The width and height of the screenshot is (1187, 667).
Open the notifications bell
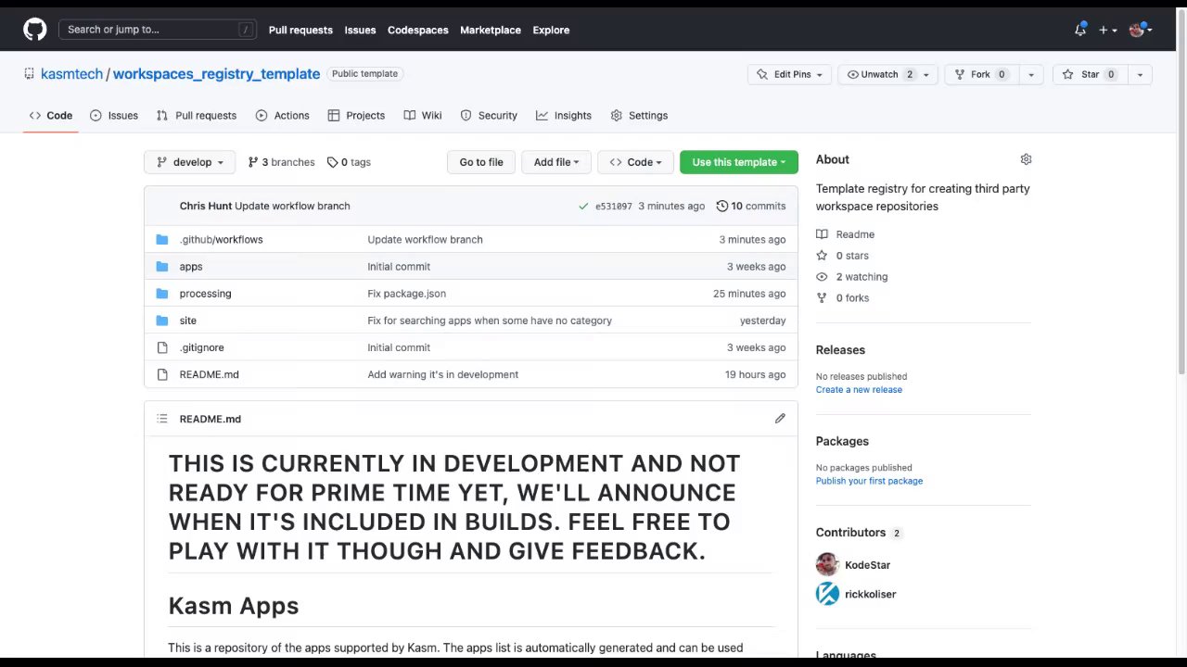coord(1080,30)
